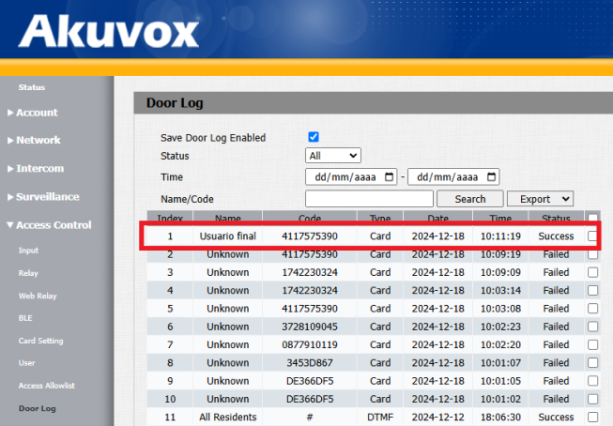Image resolution: width=613 pixels, height=426 pixels.
Task: Focus the Name/Code input field
Action: pyautogui.click(x=369, y=199)
